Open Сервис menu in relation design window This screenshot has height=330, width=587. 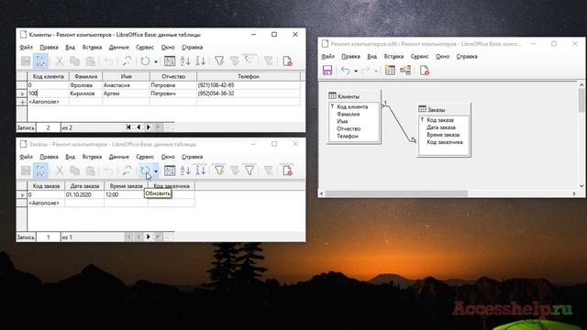(419, 57)
